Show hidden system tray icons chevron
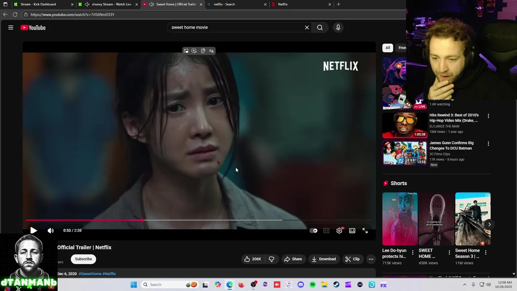The width and height of the screenshot is (517, 291). [464, 285]
